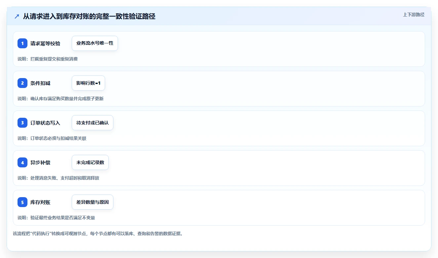The width and height of the screenshot is (438, 258).
Task: Click the 待支付或已确认 chip
Action: point(93,123)
